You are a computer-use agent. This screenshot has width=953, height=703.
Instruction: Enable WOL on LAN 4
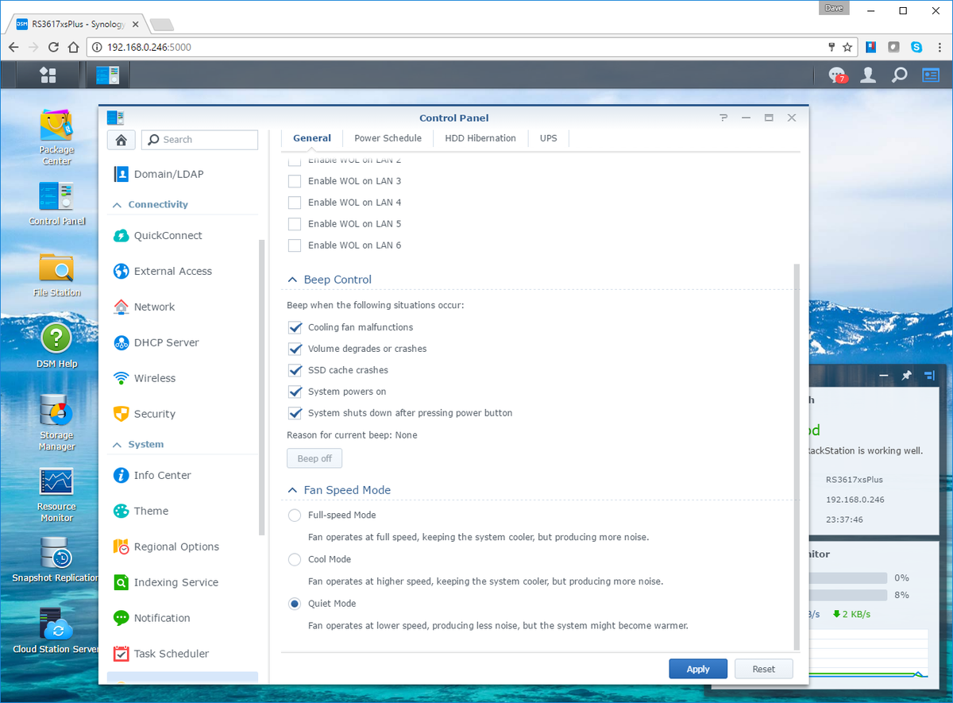[x=295, y=202]
